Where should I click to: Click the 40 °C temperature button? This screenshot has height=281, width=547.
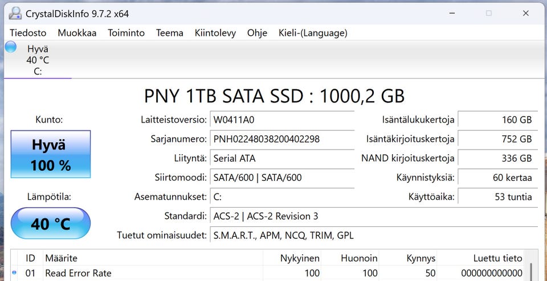coord(51,224)
